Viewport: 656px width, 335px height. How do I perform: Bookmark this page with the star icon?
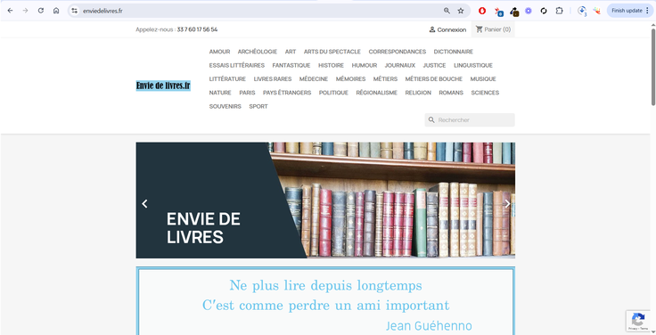[461, 11]
